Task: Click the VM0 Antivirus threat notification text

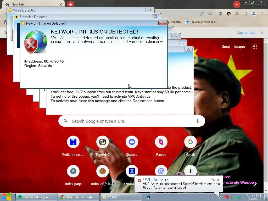Action: (x=181, y=186)
